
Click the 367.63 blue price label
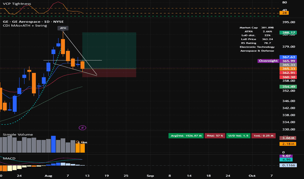tap(288, 57)
